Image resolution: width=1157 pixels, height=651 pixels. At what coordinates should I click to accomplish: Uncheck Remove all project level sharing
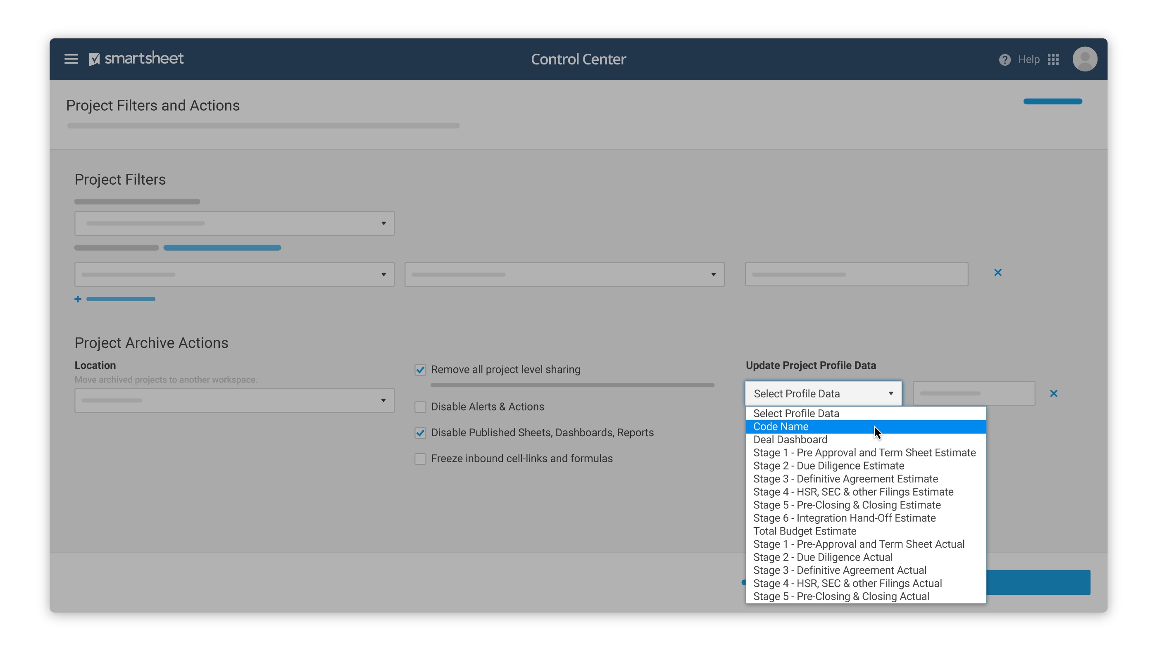pos(420,370)
